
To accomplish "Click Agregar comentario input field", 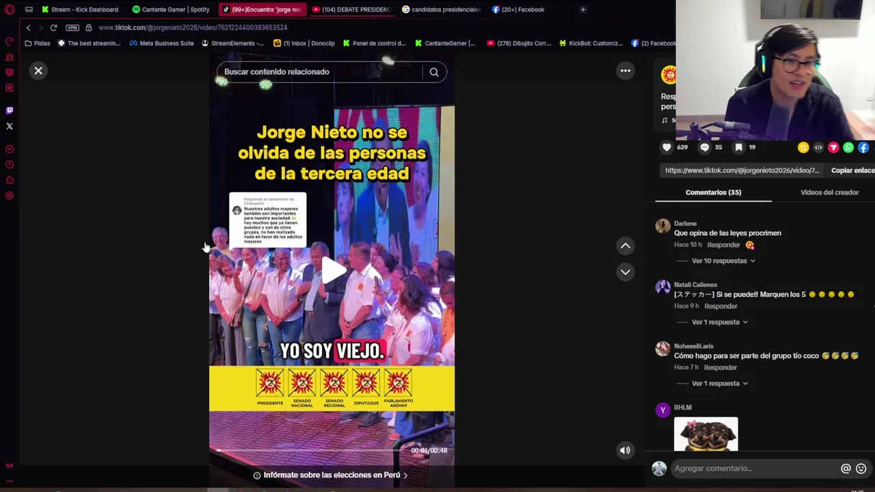I will [x=755, y=468].
